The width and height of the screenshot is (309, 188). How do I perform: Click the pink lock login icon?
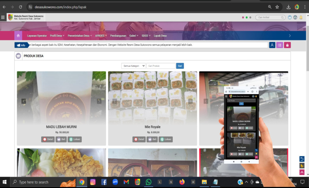click(x=287, y=45)
